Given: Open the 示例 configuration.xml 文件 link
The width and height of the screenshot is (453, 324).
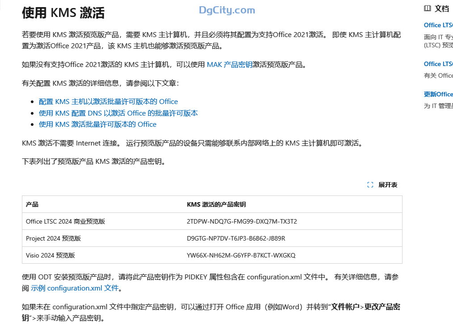Looking at the screenshot, I should pyautogui.click(x=75, y=288).
